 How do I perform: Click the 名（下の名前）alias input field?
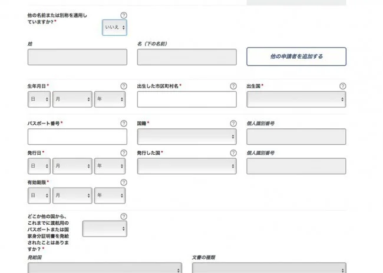point(187,57)
